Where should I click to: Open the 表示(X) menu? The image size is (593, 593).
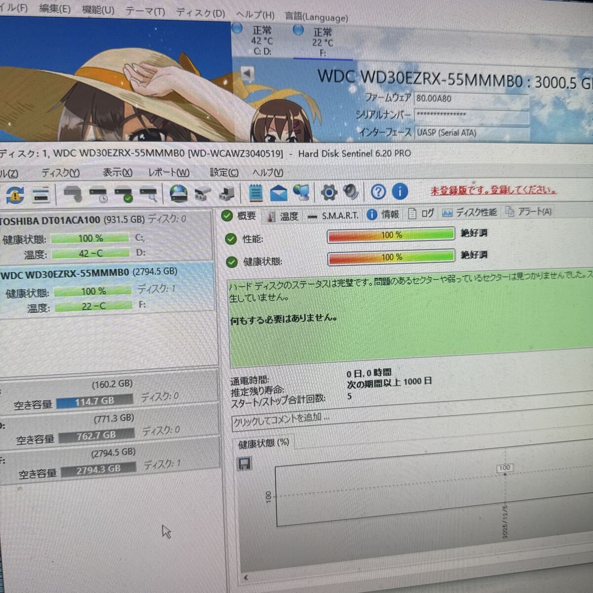[x=118, y=172]
